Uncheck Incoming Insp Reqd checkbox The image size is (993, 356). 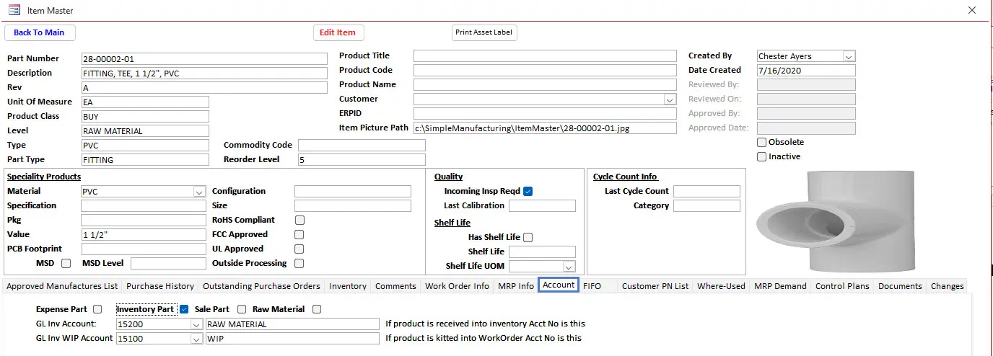coord(528,192)
